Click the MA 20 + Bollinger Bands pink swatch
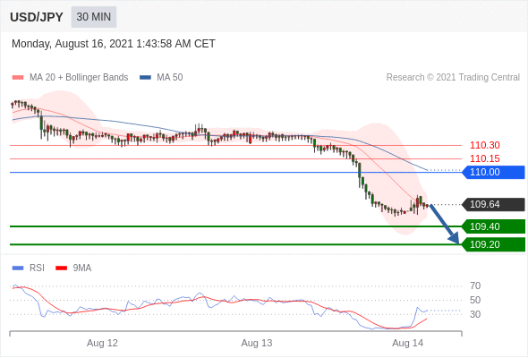This screenshot has width=528, height=358. [x=18, y=78]
